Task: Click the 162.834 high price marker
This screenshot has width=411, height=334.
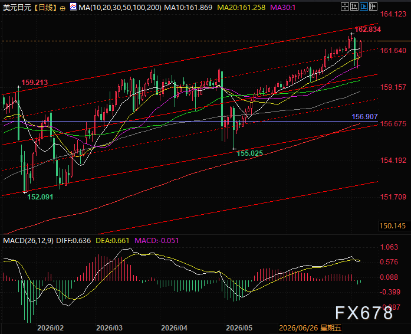Action: coord(368,29)
